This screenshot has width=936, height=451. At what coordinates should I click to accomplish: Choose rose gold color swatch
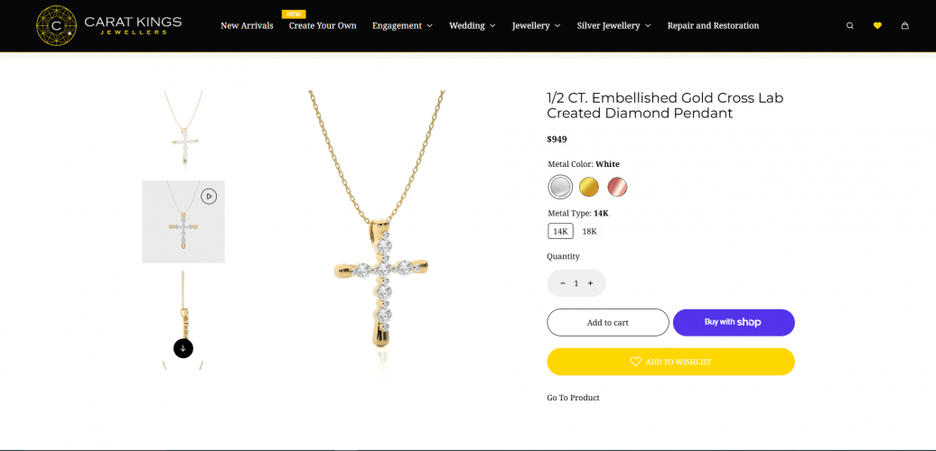pos(617,187)
